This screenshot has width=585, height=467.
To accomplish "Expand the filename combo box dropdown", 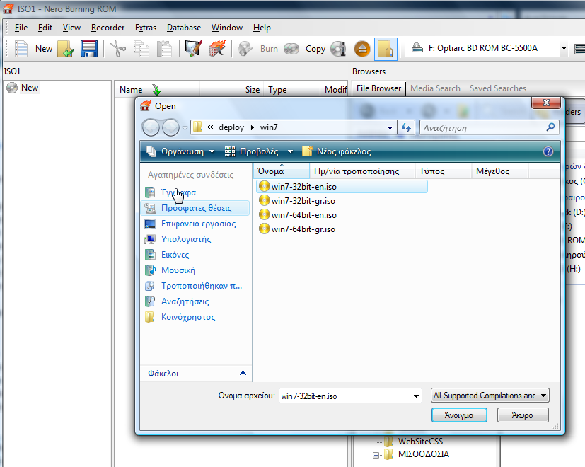I will (416, 396).
